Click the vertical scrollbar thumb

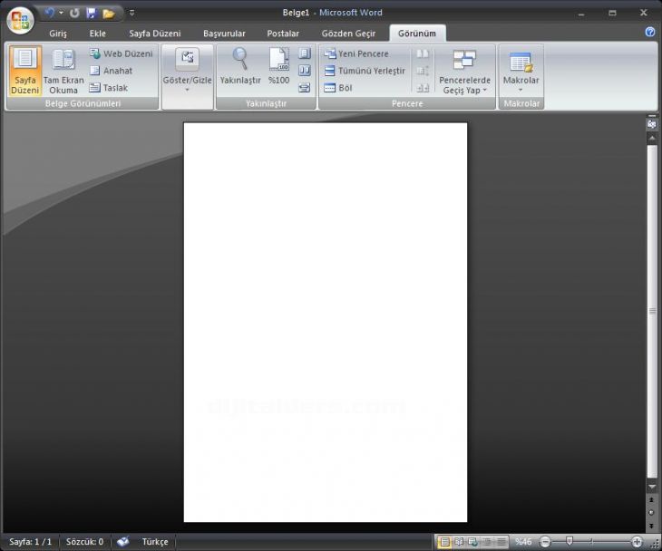[652, 312]
